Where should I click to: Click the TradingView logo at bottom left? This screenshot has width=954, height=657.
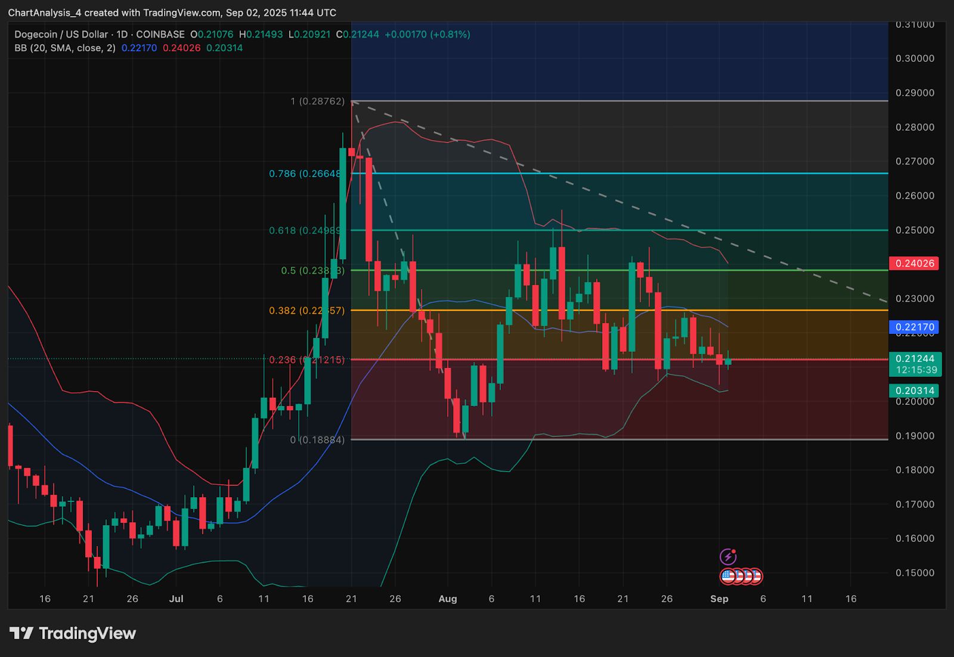(x=73, y=633)
